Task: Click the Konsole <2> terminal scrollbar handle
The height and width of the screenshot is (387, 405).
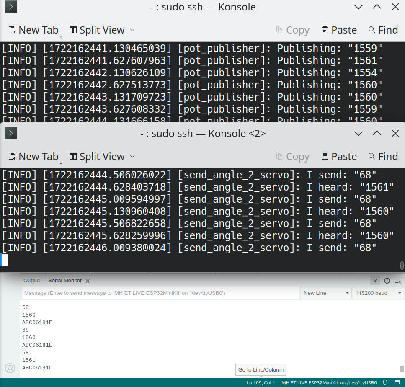Action: 402,266
